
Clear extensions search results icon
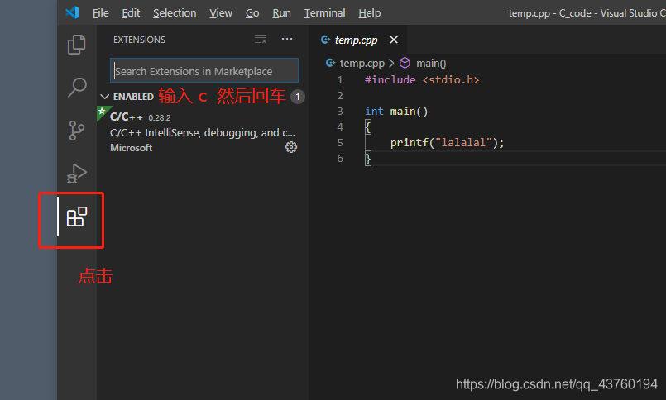point(261,40)
